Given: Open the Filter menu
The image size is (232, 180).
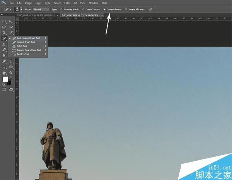Looking at the screenshot, I should (x=67, y=3).
